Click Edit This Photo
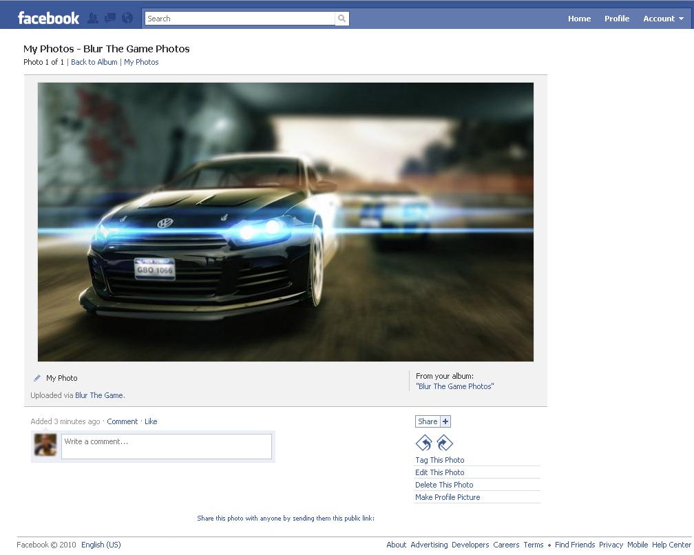This screenshot has width=694, height=555. click(x=439, y=472)
